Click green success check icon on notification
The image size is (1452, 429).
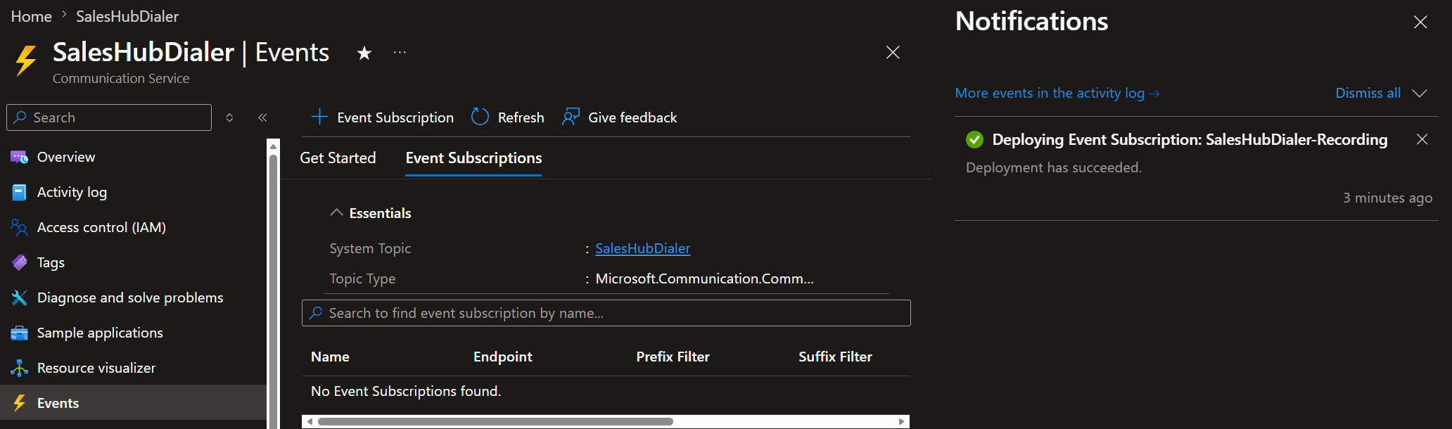click(x=974, y=139)
